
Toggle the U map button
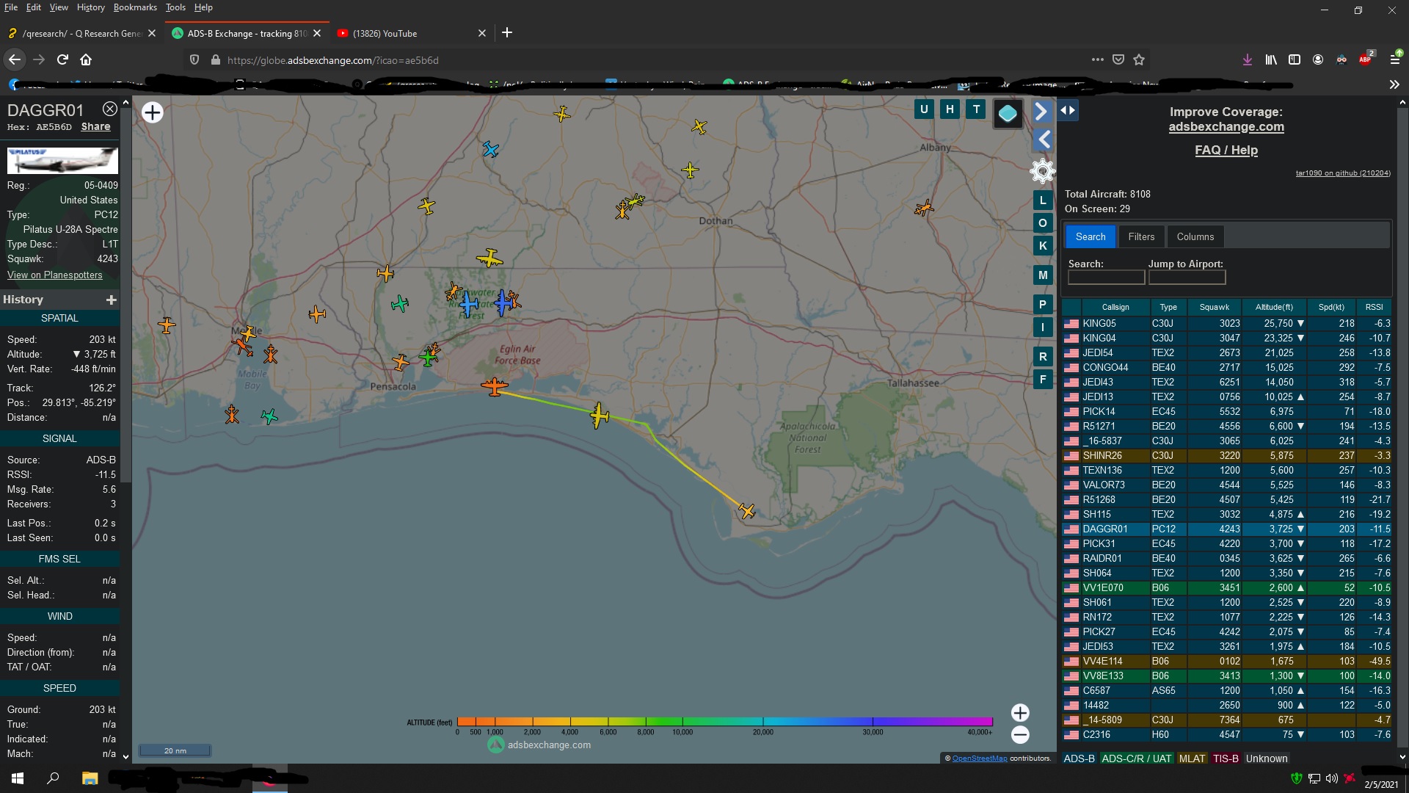pyautogui.click(x=924, y=109)
